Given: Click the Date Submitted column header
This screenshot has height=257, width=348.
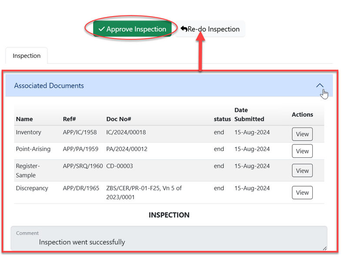Looking at the screenshot, I should (x=249, y=114).
